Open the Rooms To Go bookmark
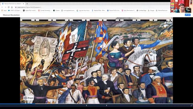Image resolution: width=193 pixels, height=109 pixels. (113, 11)
